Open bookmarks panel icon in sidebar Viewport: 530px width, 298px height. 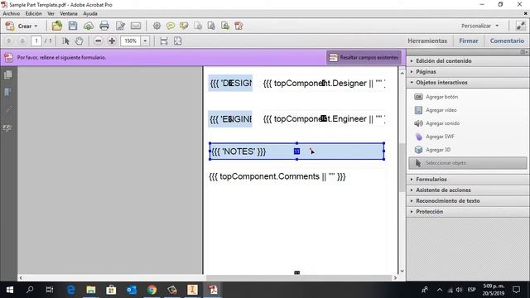[x=8, y=92]
